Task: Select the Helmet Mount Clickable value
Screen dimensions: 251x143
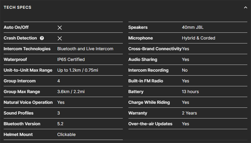Action: coord(67,134)
